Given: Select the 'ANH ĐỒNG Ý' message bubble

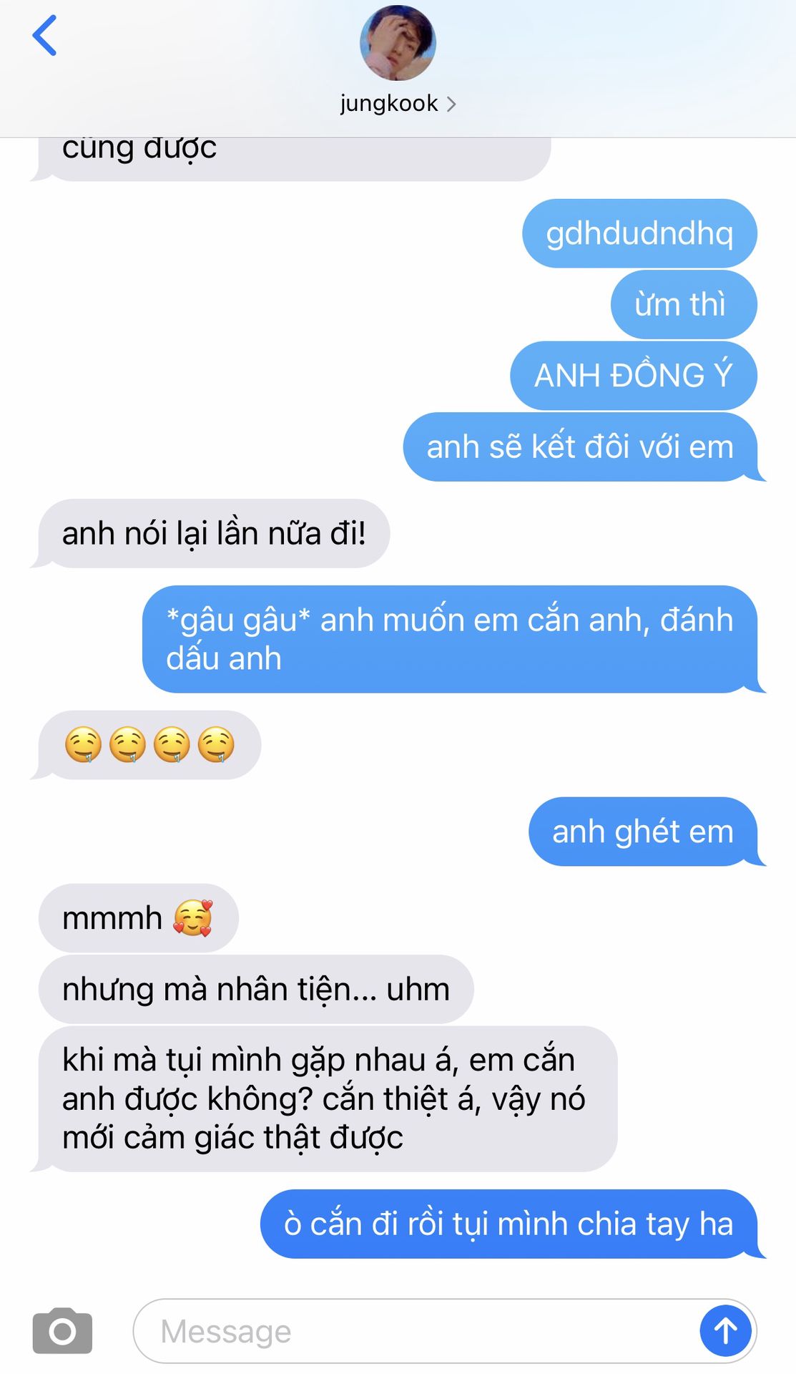Looking at the screenshot, I should tap(634, 376).
